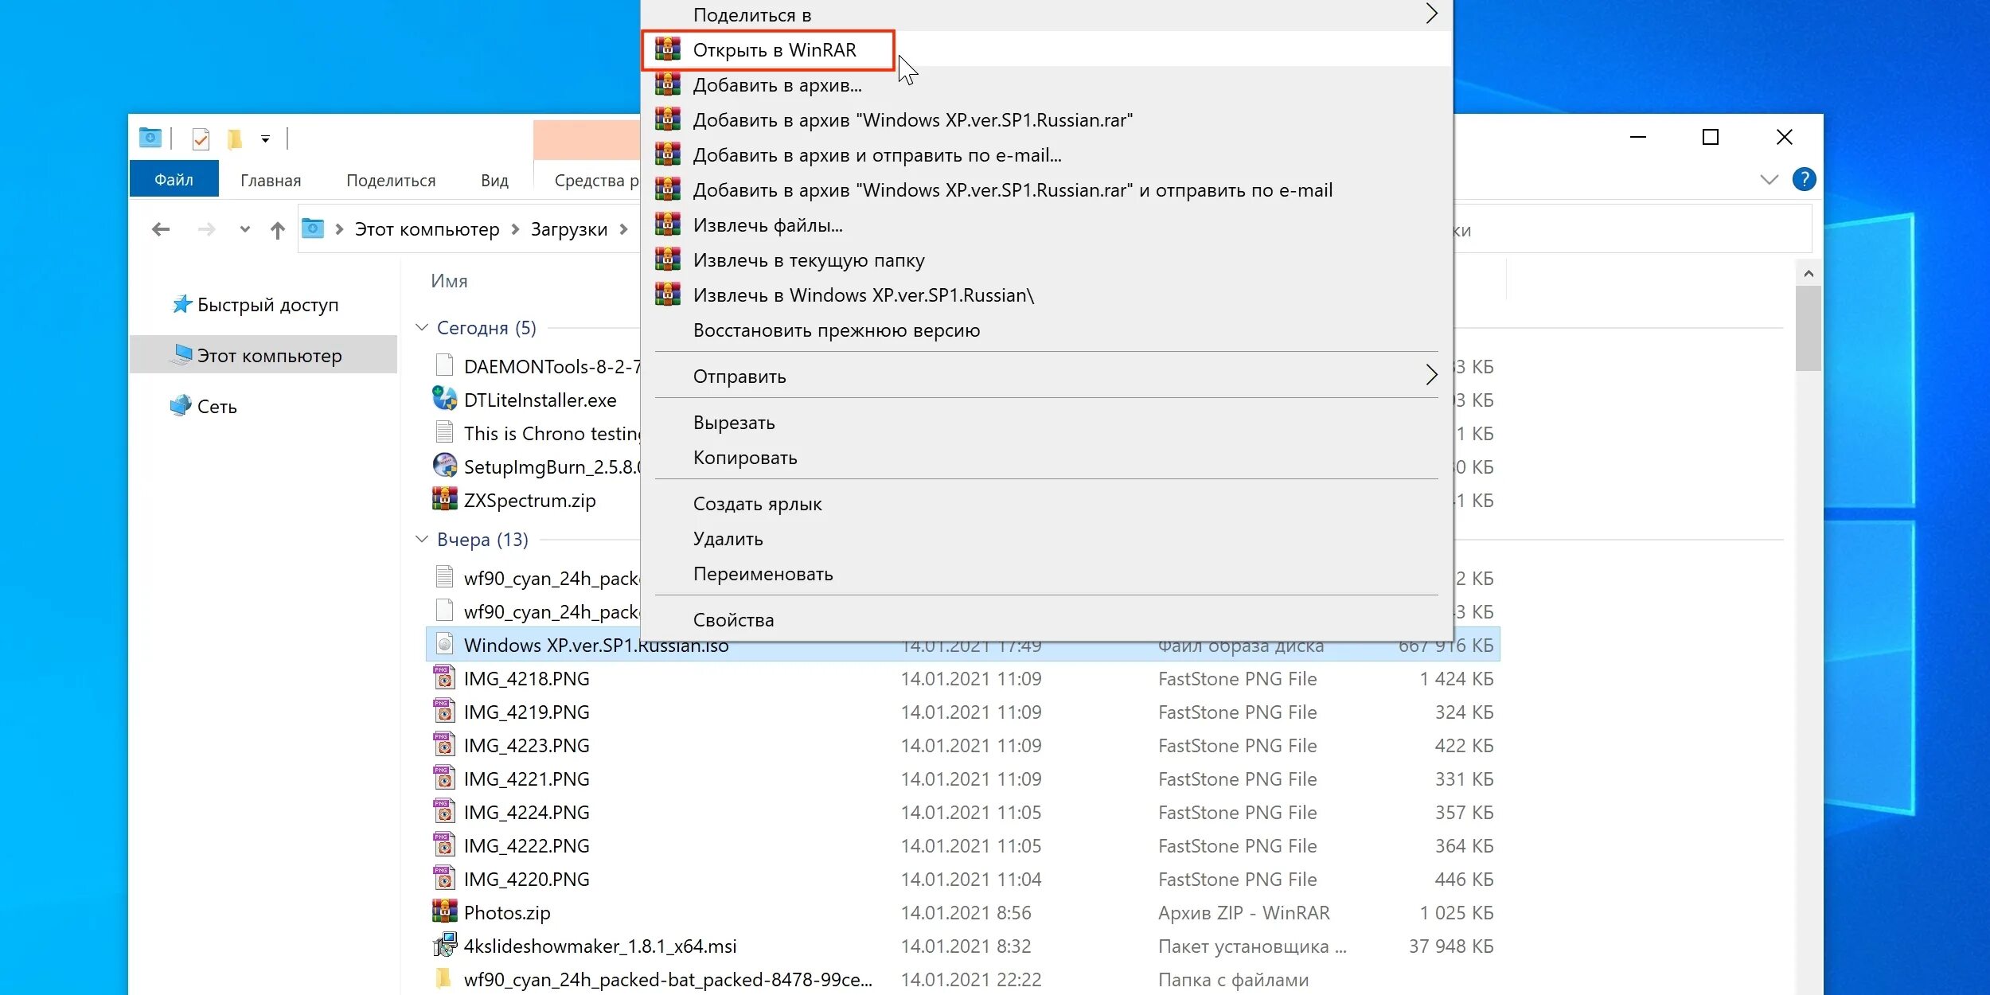Go up one folder level
Image resolution: width=1990 pixels, height=995 pixels.
[277, 231]
